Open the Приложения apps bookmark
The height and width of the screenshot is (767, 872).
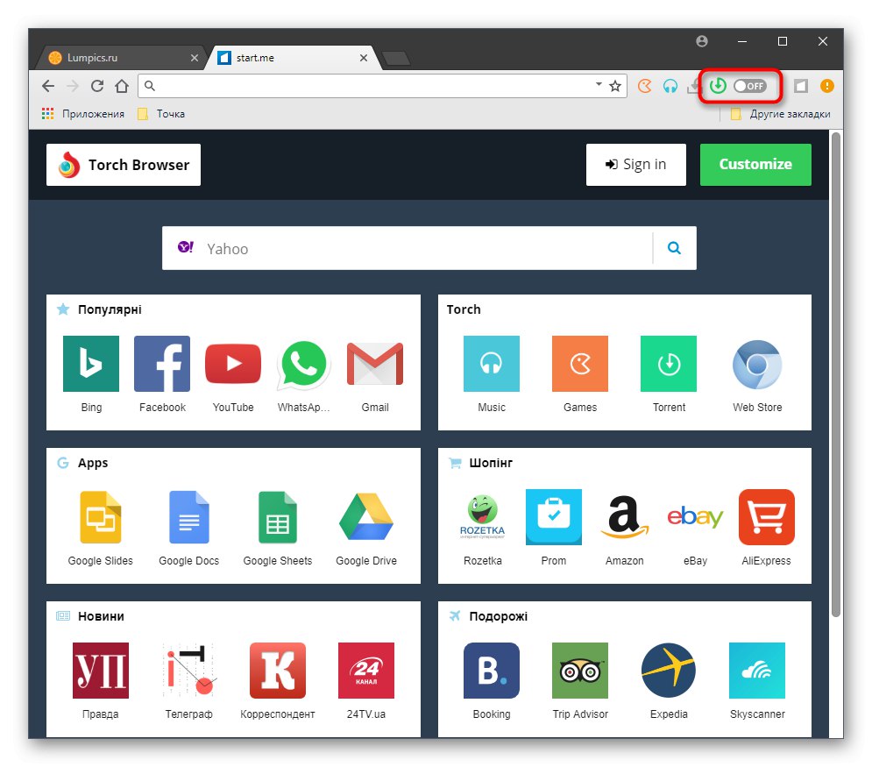click(83, 114)
